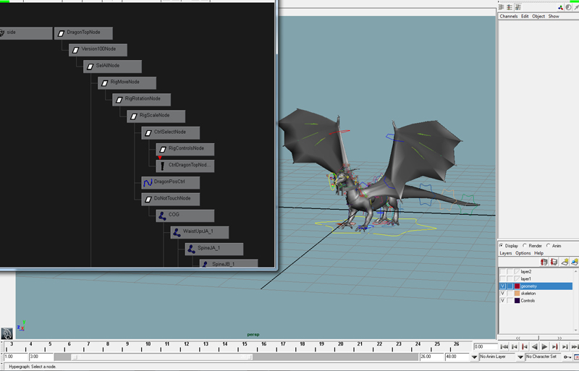
Task: Click the DragonPosCtrl curve node icon
Action: click(x=148, y=183)
